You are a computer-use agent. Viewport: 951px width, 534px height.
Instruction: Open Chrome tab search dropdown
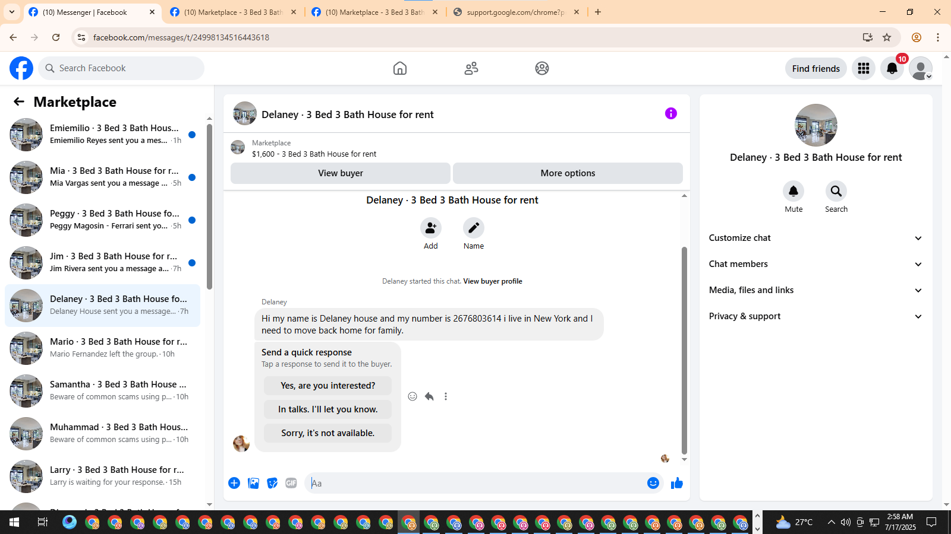click(12, 12)
